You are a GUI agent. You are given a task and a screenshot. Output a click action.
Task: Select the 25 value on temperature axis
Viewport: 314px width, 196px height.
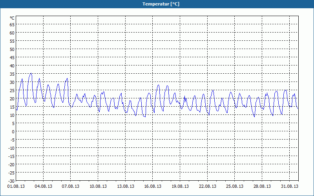[12, 91]
